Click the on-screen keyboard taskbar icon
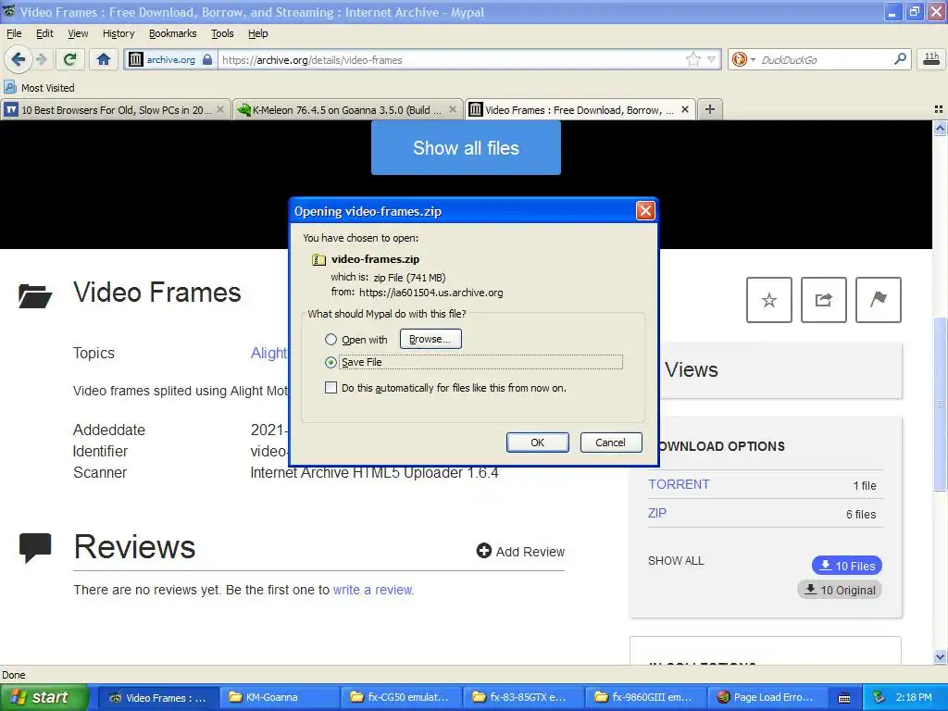Viewport: 948px width, 711px height. 844,698
